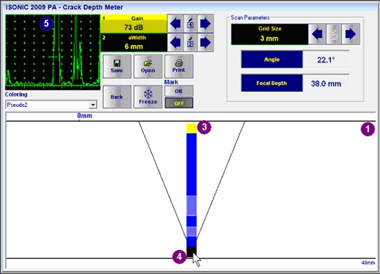
Task: Decrease Grid Size with left arrow
Action: (317, 34)
